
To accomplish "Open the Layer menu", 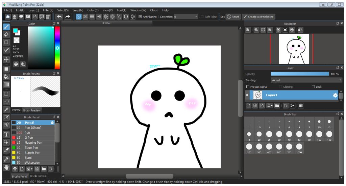I will pyautogui.click(x=33, y=10).
